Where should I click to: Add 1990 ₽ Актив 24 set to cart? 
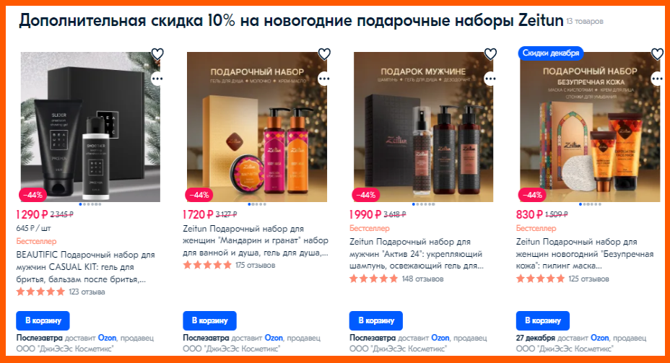(376, 320)
